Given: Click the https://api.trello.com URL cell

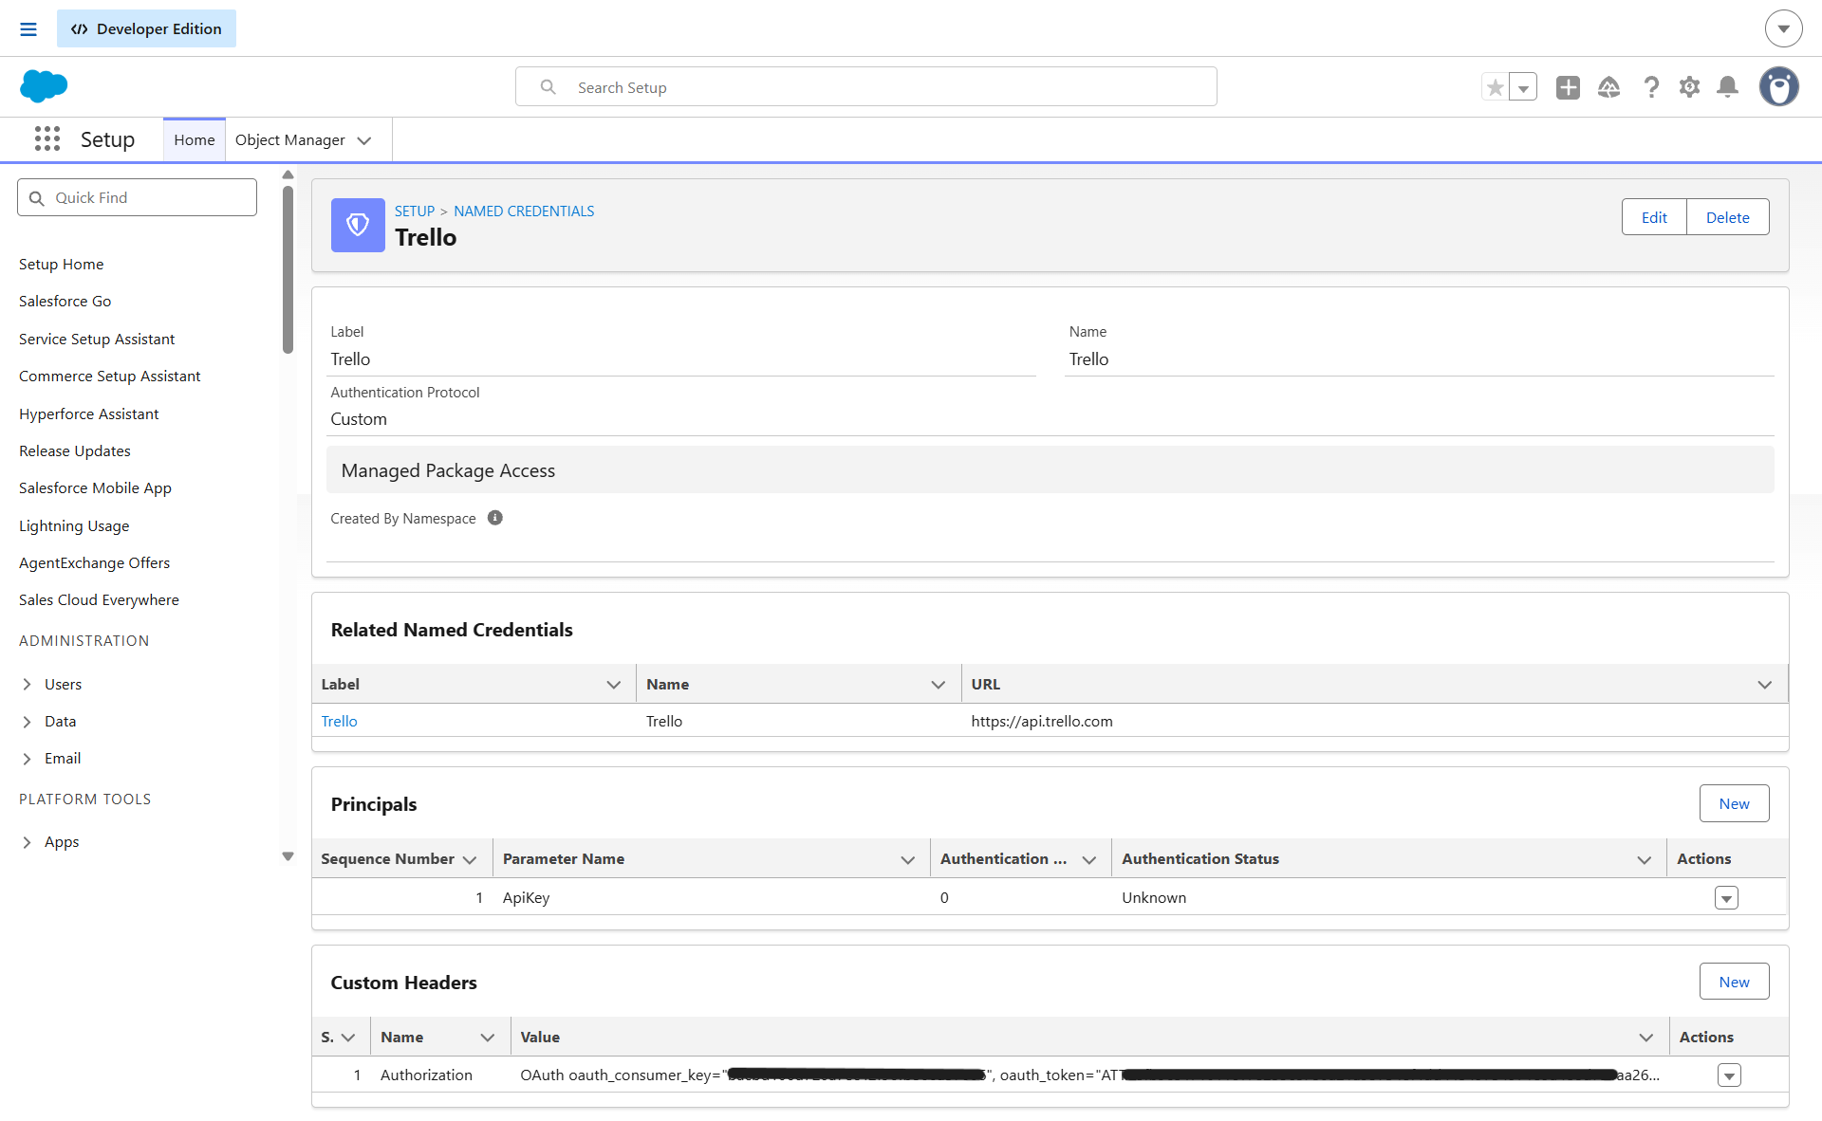Looking at the screenshot, I should click(x=1042, y=721).
